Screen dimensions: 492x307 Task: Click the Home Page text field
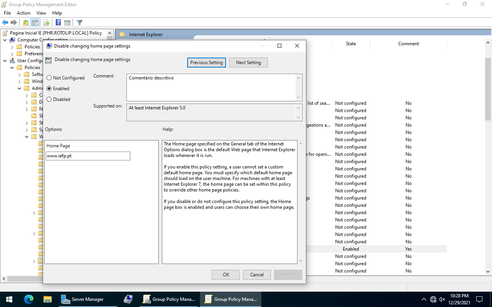coord(88,156)
